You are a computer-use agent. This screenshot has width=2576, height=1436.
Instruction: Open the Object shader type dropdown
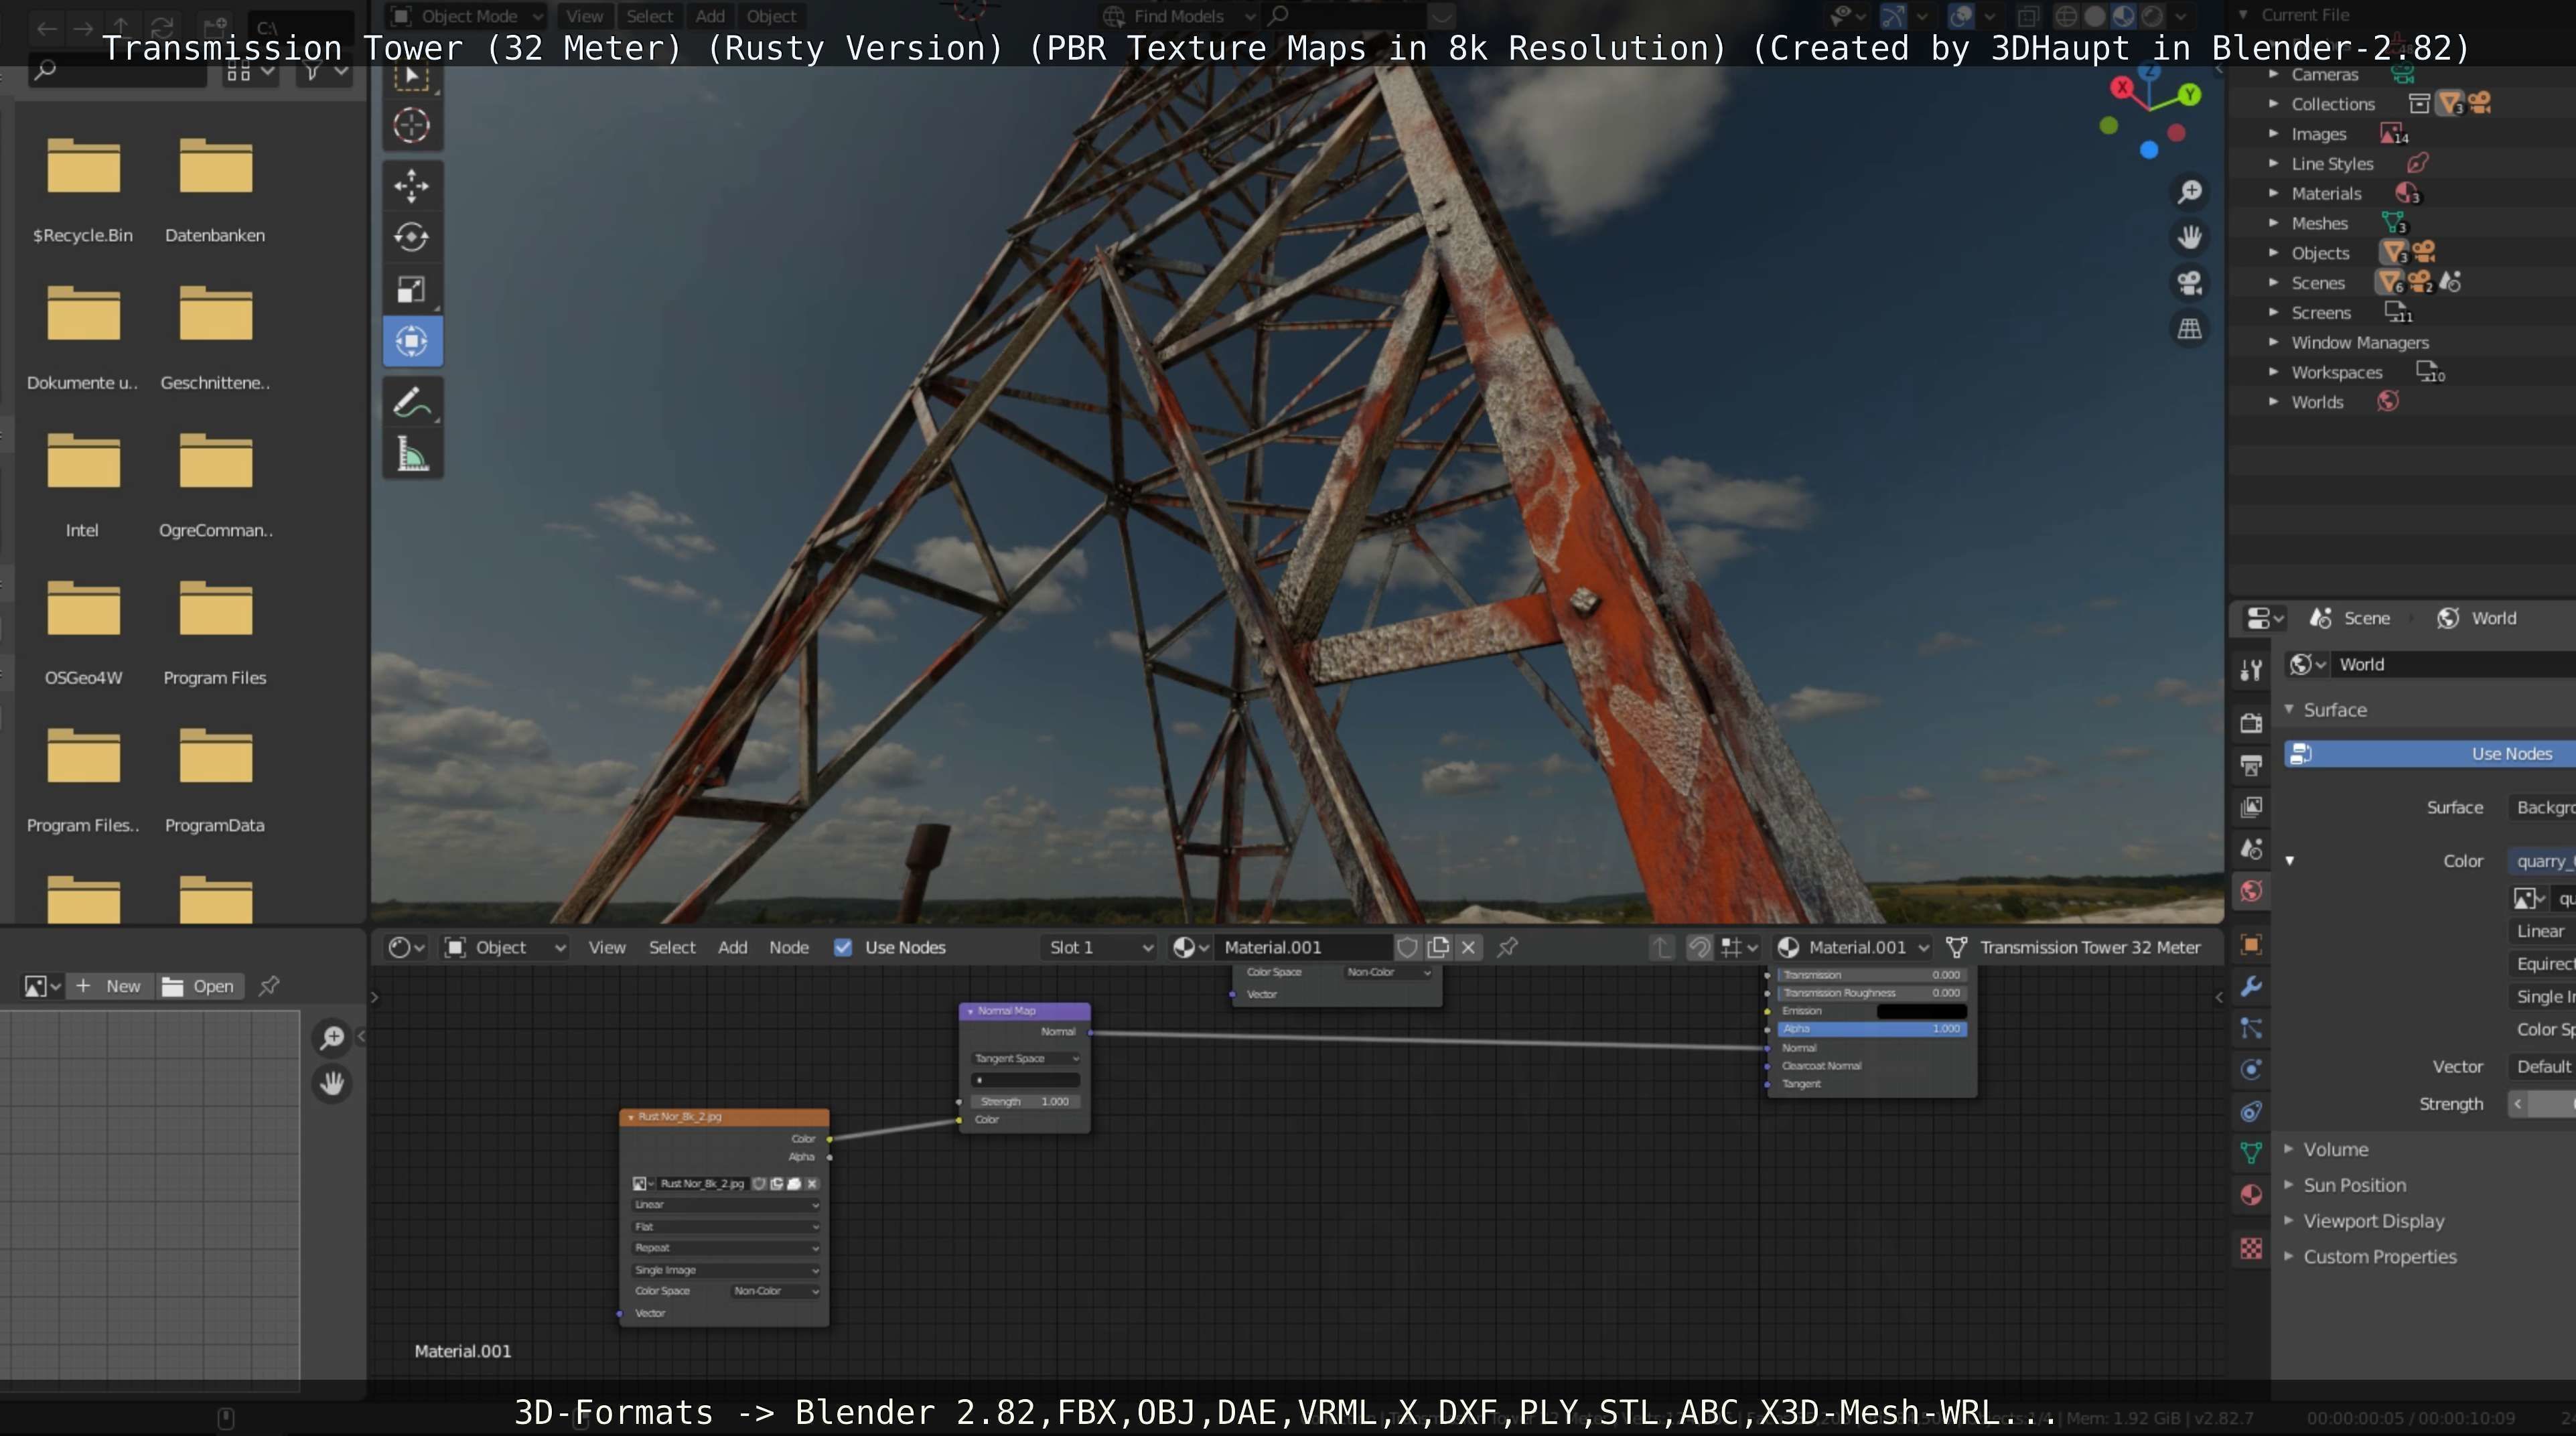point(505,947)
